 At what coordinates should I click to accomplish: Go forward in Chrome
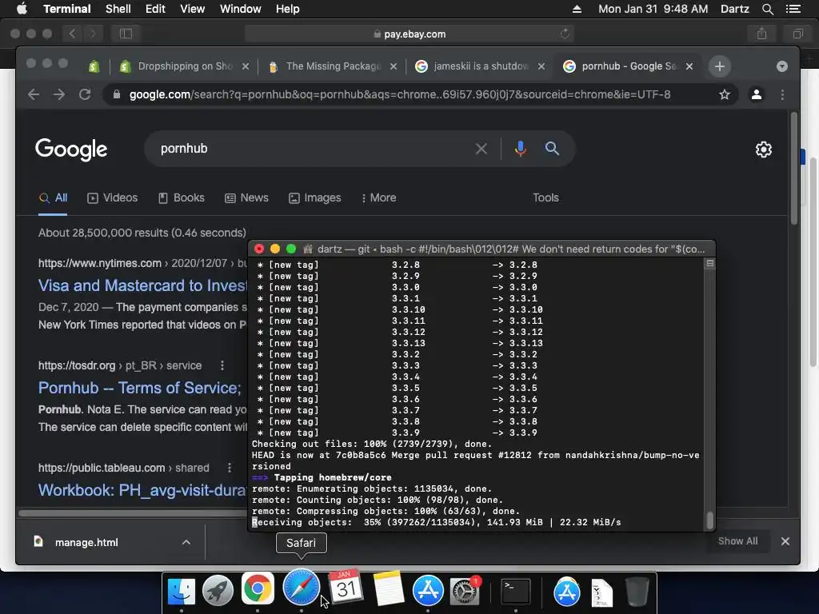(59, 94)
